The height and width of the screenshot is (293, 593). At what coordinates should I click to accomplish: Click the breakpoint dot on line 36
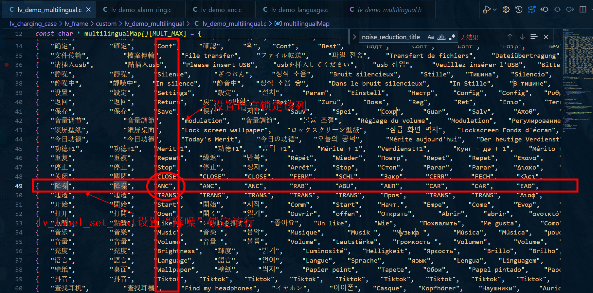click(x=6, y=65)
